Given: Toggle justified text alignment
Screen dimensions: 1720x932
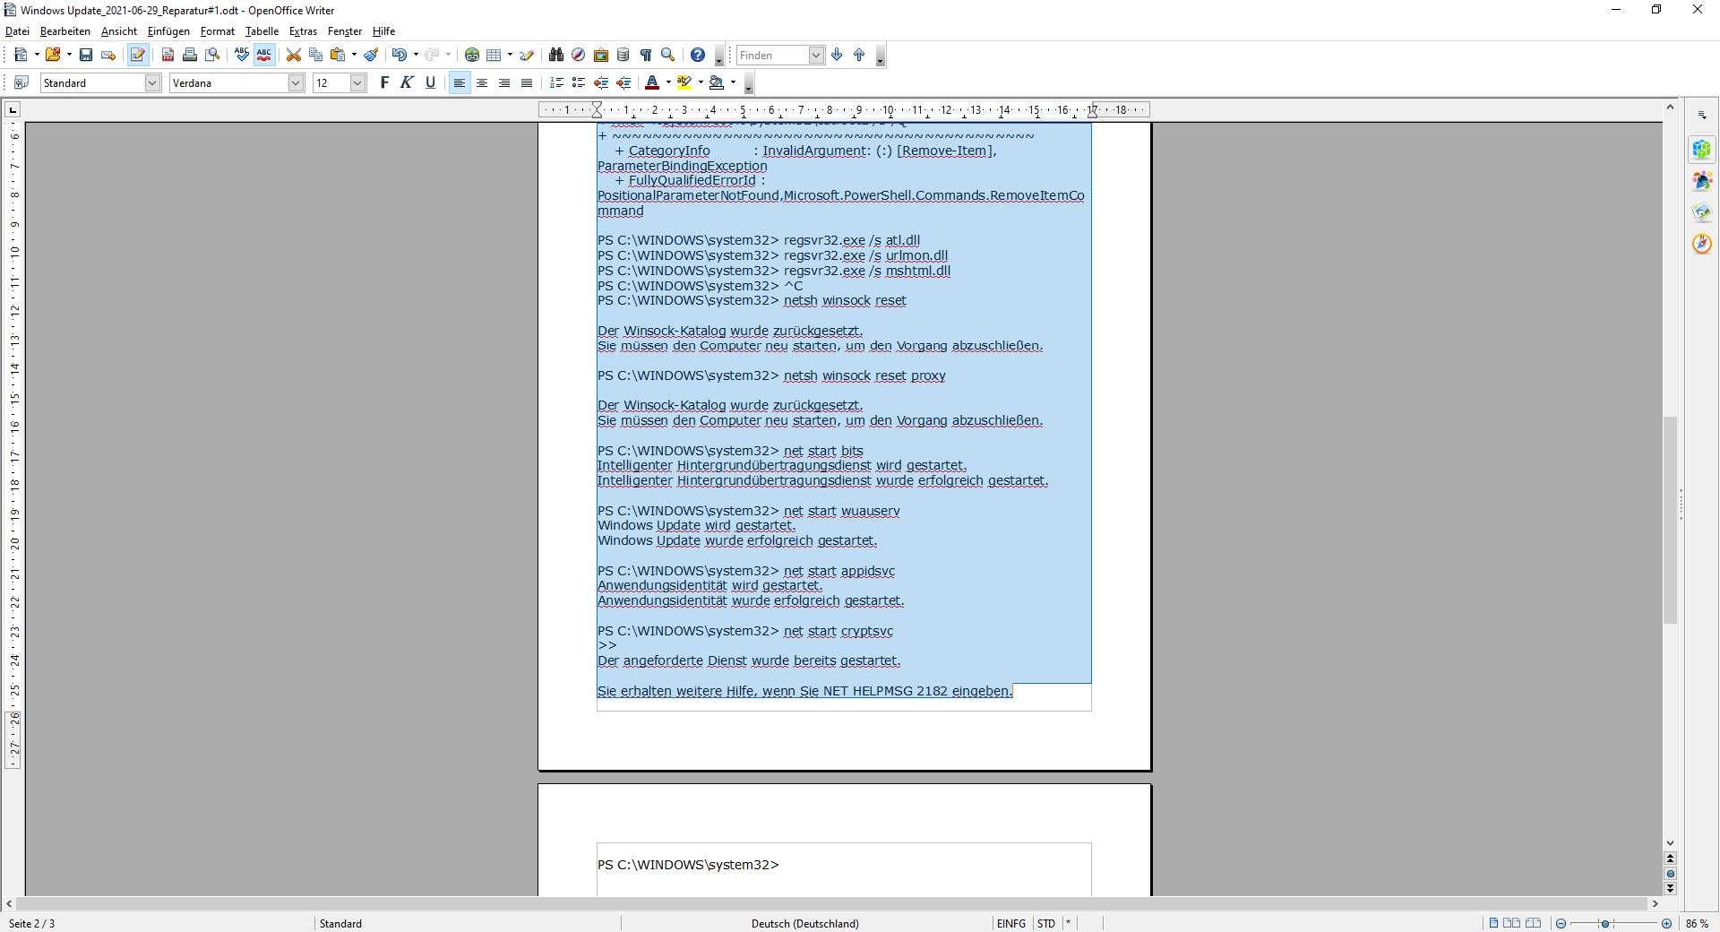Looking at the screenshot, I should 527,83.
